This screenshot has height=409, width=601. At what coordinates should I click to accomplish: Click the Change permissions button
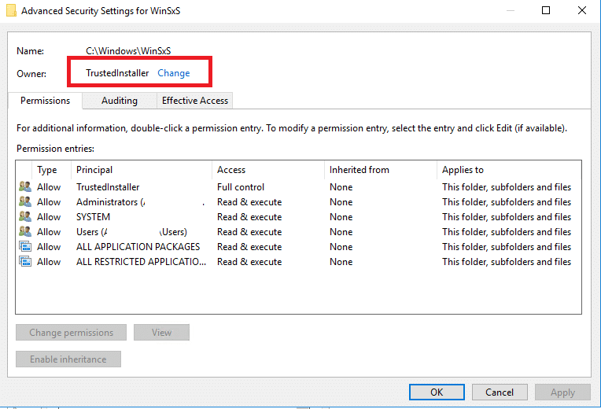(72, 333)
